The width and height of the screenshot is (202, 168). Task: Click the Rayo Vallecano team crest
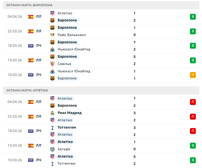pyautogui.click(x=52, y=35)
